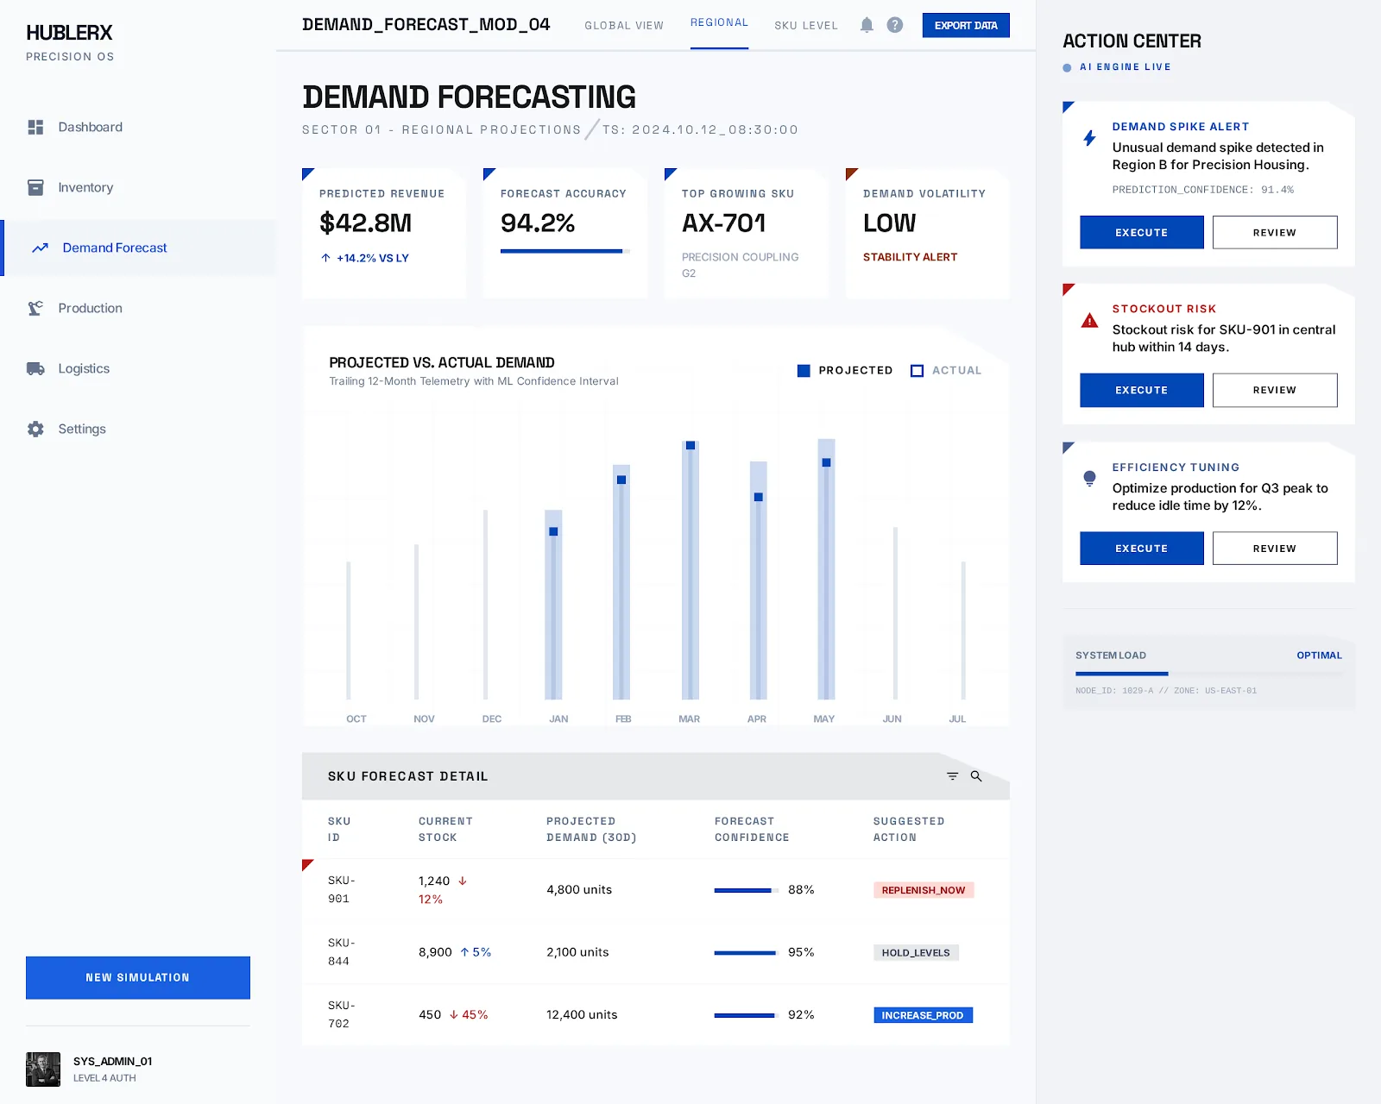Image resolution: width=1381 pixels, height=1104 pixels.
Task: Click the STABILITY ALERT label
Action: tap(910, 257)
